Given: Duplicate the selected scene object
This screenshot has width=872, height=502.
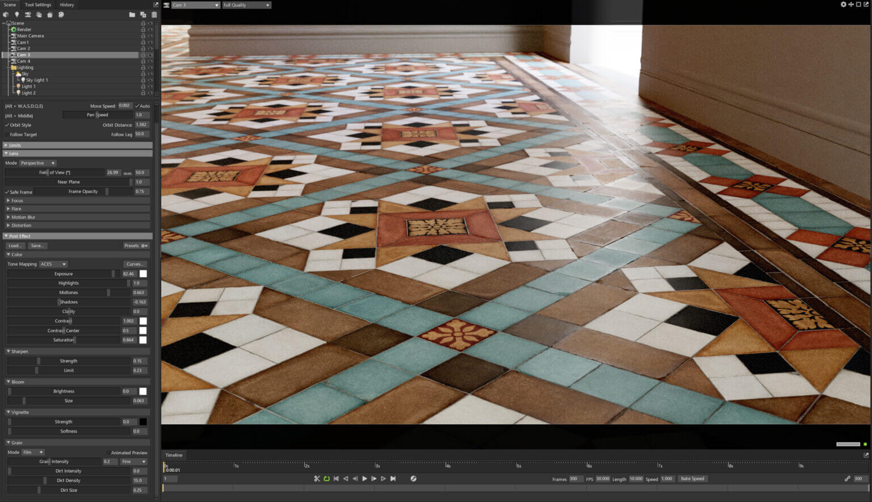Looking at the screenshot, I should pos(143,15).
